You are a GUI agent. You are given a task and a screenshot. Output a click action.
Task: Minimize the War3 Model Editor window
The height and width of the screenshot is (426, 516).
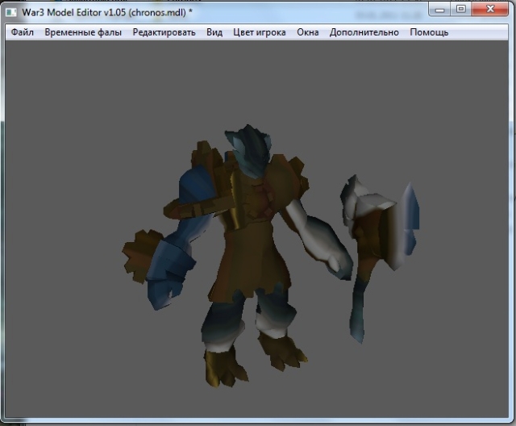click(439, 9)
